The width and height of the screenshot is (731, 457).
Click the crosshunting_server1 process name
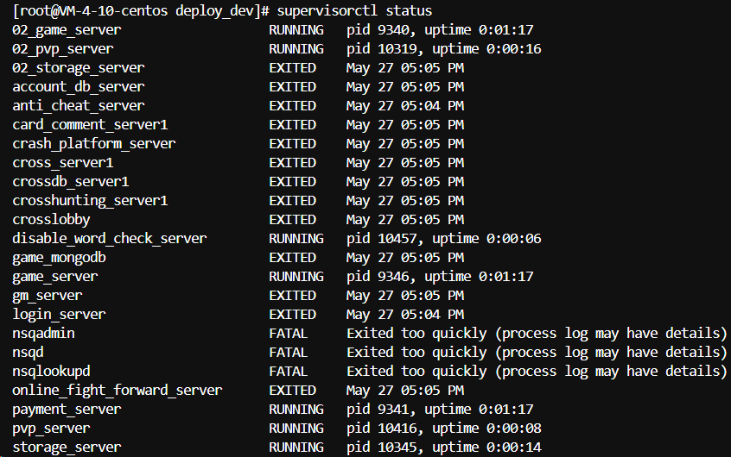pos(90,200)
